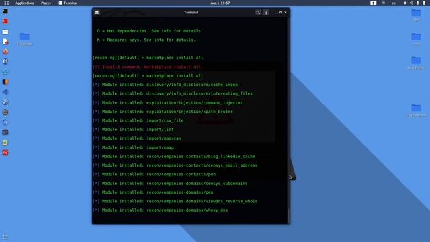Open the Terminal app menu in top bar

tap(68, 3)
